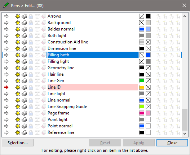Image resolution: width=190 pixels, height=155 pixels.
Task: Click flag 1 icon in Arrows row
Action: tap(158, 16)
